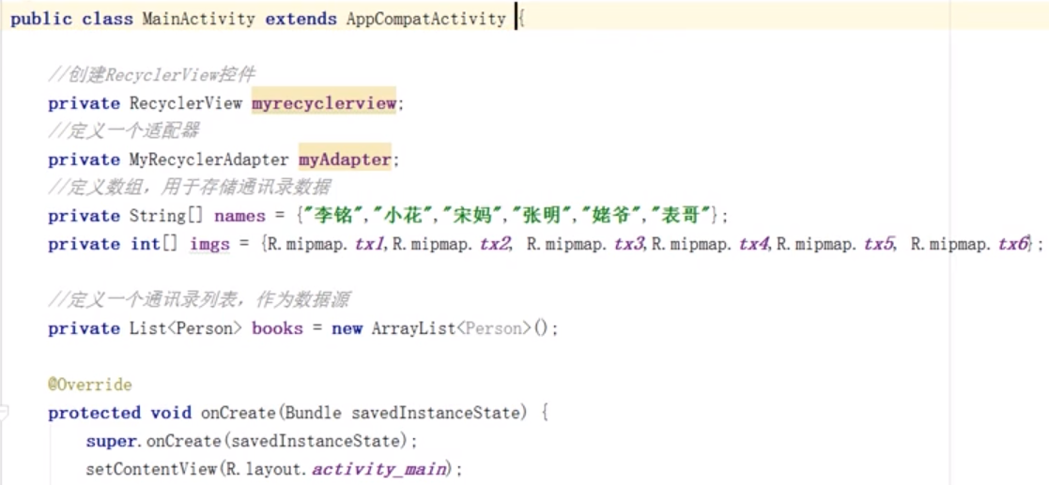
Task: Click the R.mipmap.tx5 reference
Action: pyautogui.click(x=836, y=244)
